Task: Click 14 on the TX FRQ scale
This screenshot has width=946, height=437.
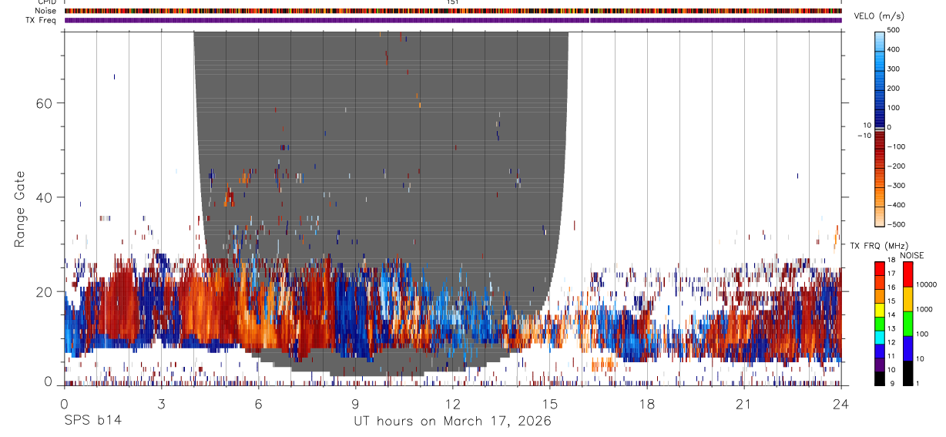Action: (891, 314)
